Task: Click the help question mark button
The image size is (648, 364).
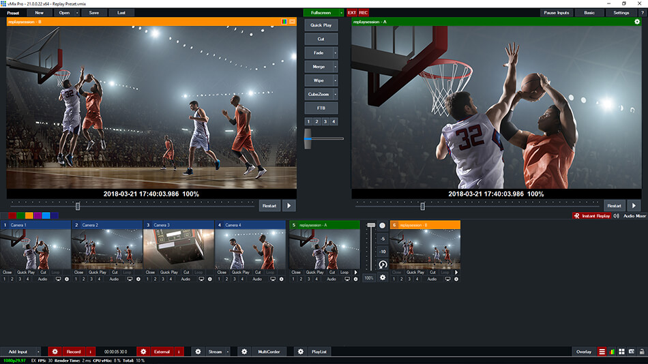Action: (643, 13)
